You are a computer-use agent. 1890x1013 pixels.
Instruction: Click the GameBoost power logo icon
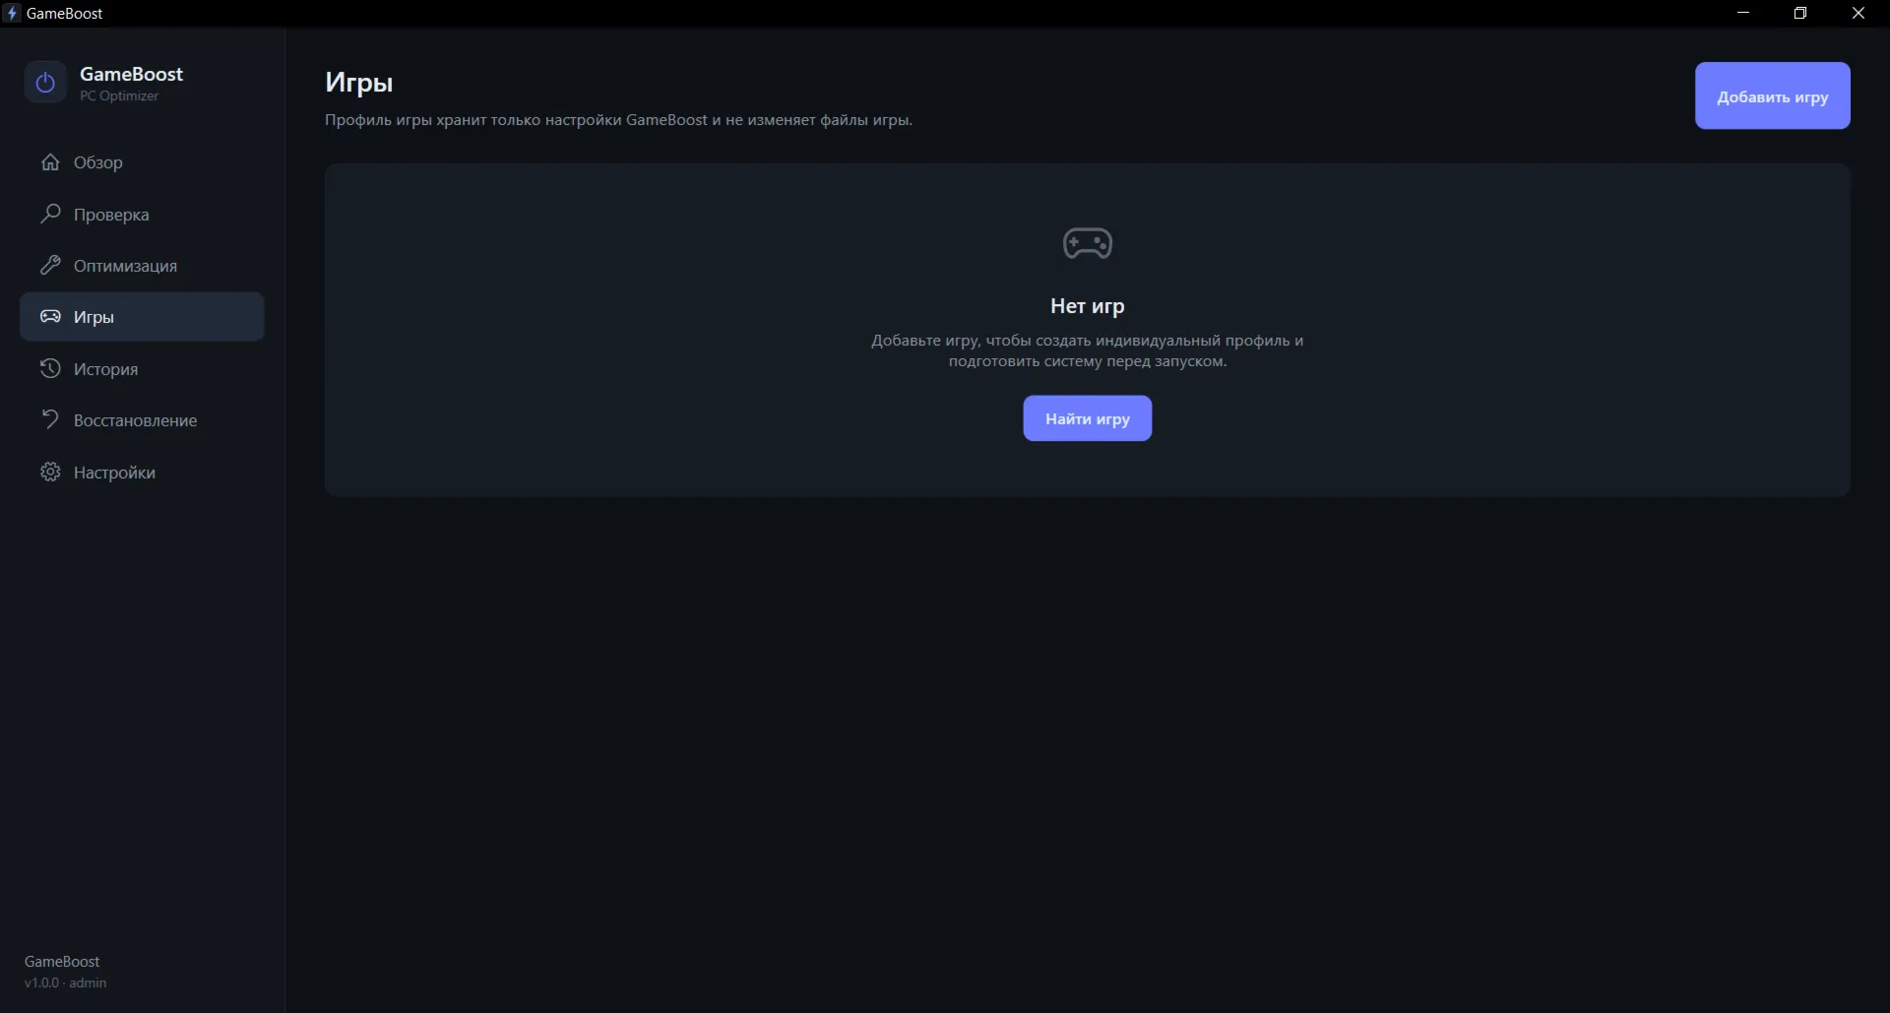pyautogui.click(x=45, y=83)
